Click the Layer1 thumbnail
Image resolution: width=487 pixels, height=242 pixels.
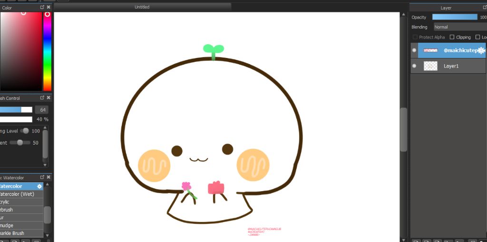[430, 66]
